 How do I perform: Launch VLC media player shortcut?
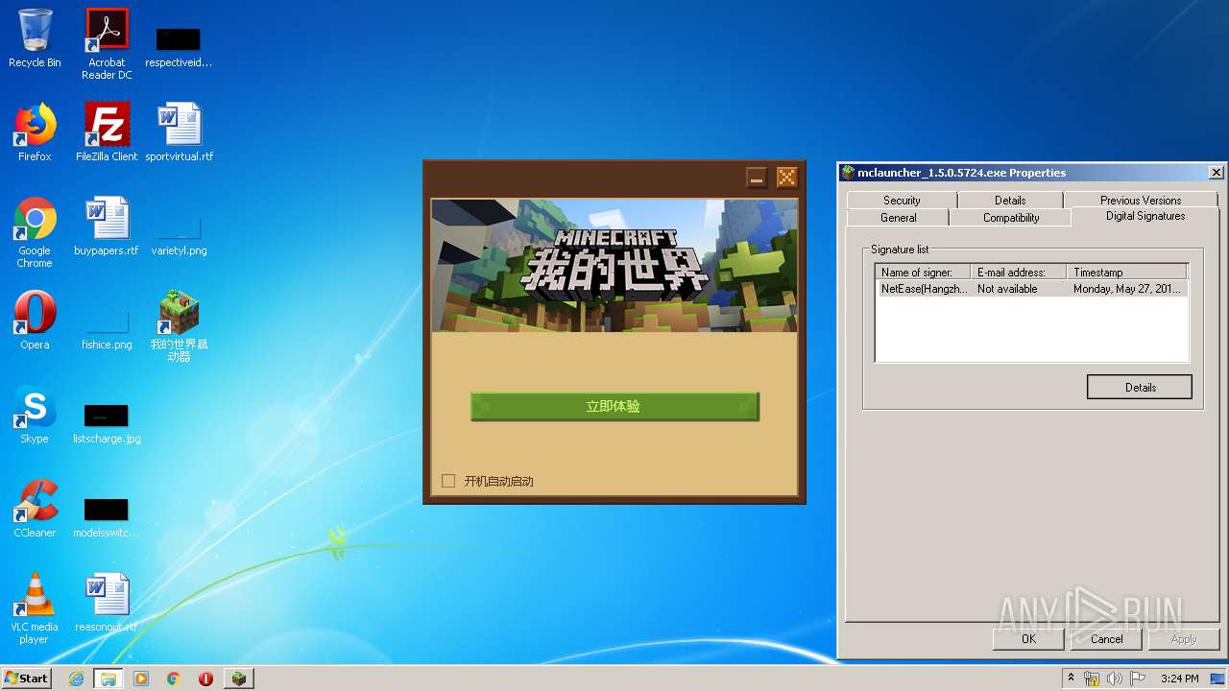(35, 608)
